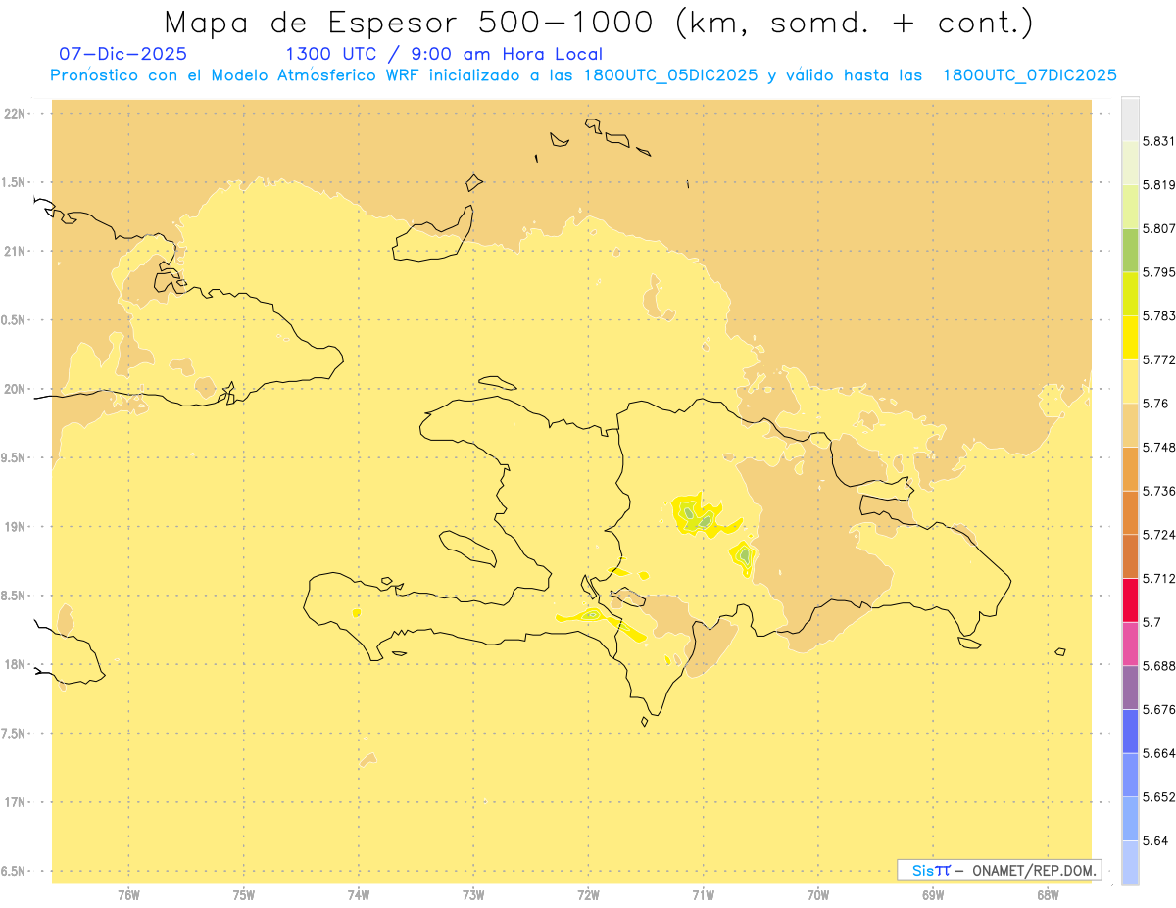
Task: Click the legend value '5.688'
Action: point(1159,666)
